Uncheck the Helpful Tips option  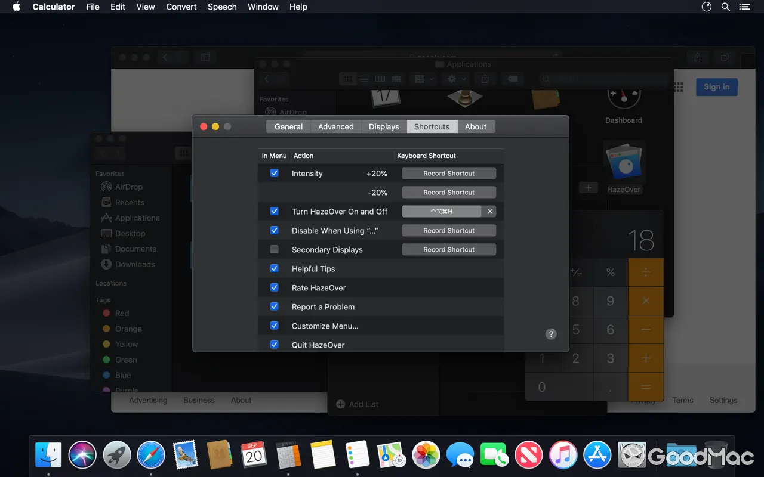[274, 268]
